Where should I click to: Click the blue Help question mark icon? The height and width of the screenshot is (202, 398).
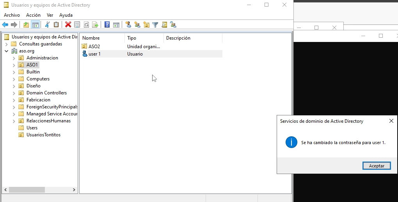107,25
